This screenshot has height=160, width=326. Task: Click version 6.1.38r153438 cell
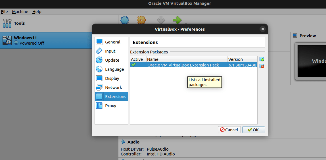tap(243, 65)
